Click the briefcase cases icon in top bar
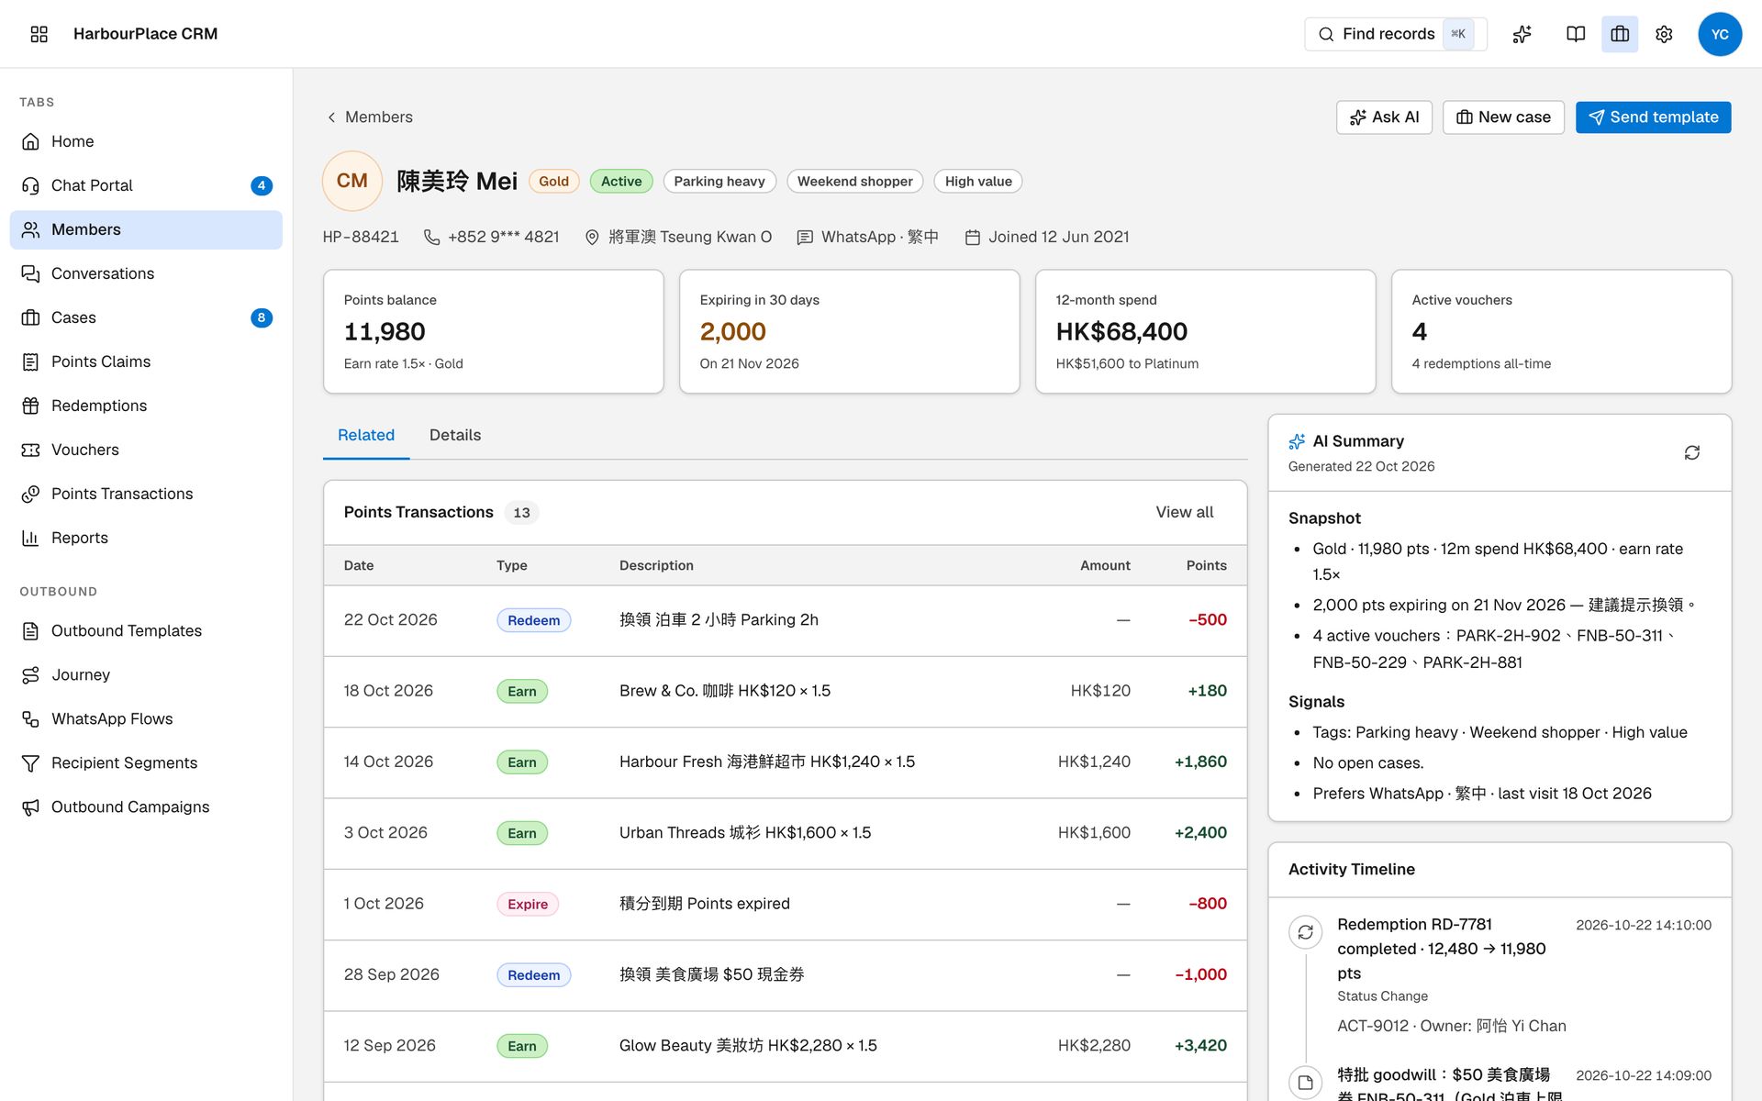 point(1620,34)
